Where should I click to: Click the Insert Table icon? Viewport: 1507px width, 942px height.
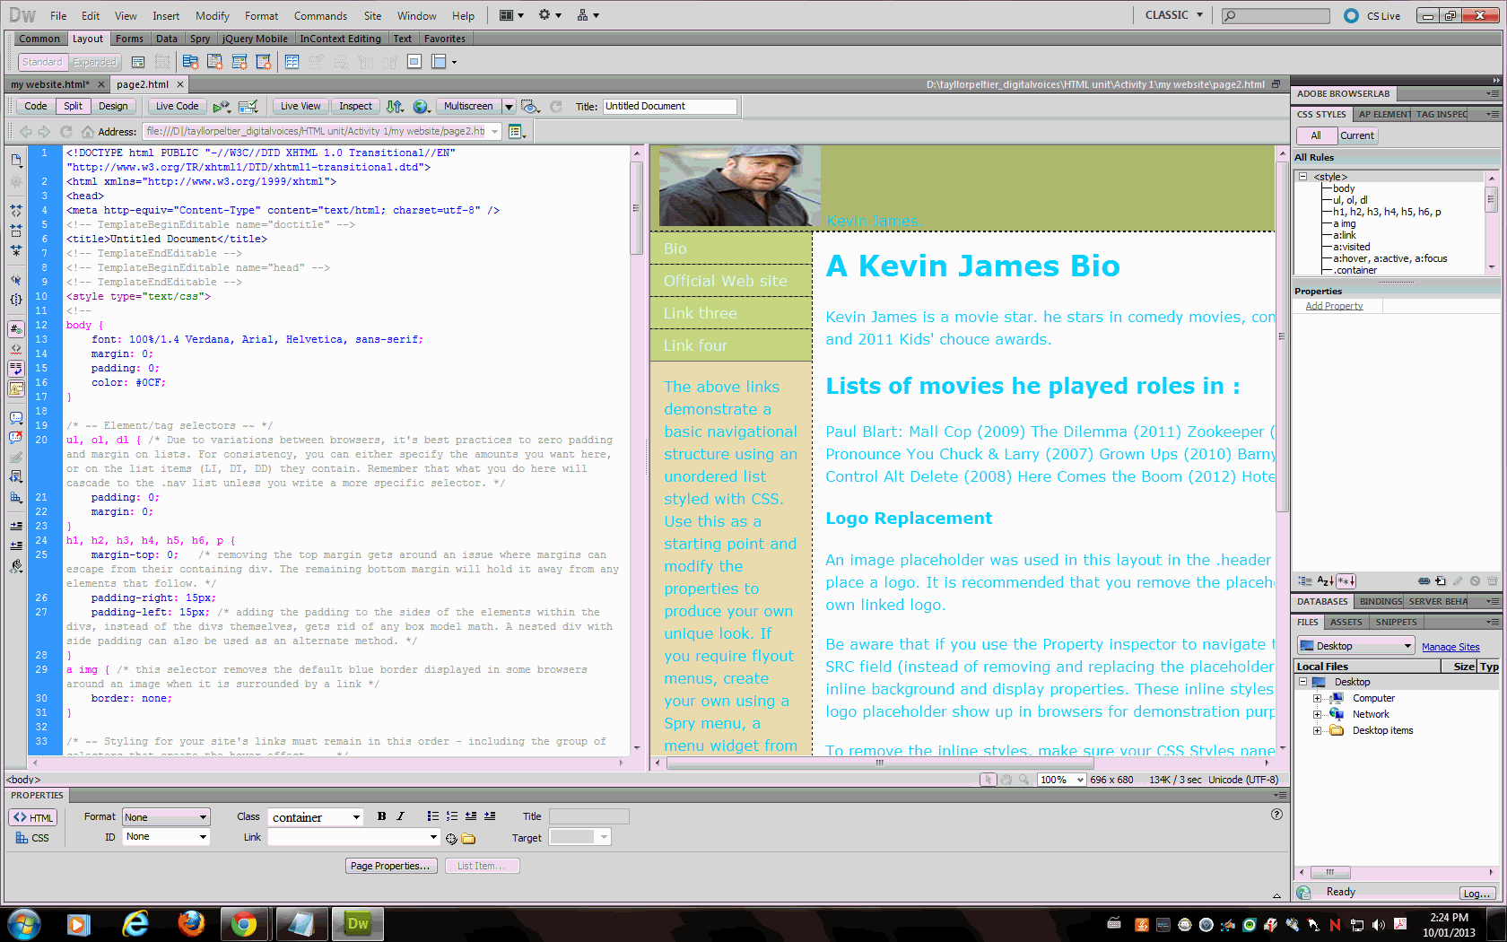292,62
